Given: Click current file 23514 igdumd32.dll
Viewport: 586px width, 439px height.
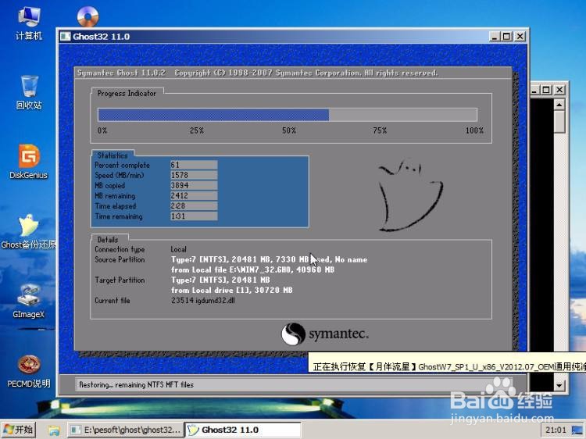Looking at the screenshot, I should (203, 301).
